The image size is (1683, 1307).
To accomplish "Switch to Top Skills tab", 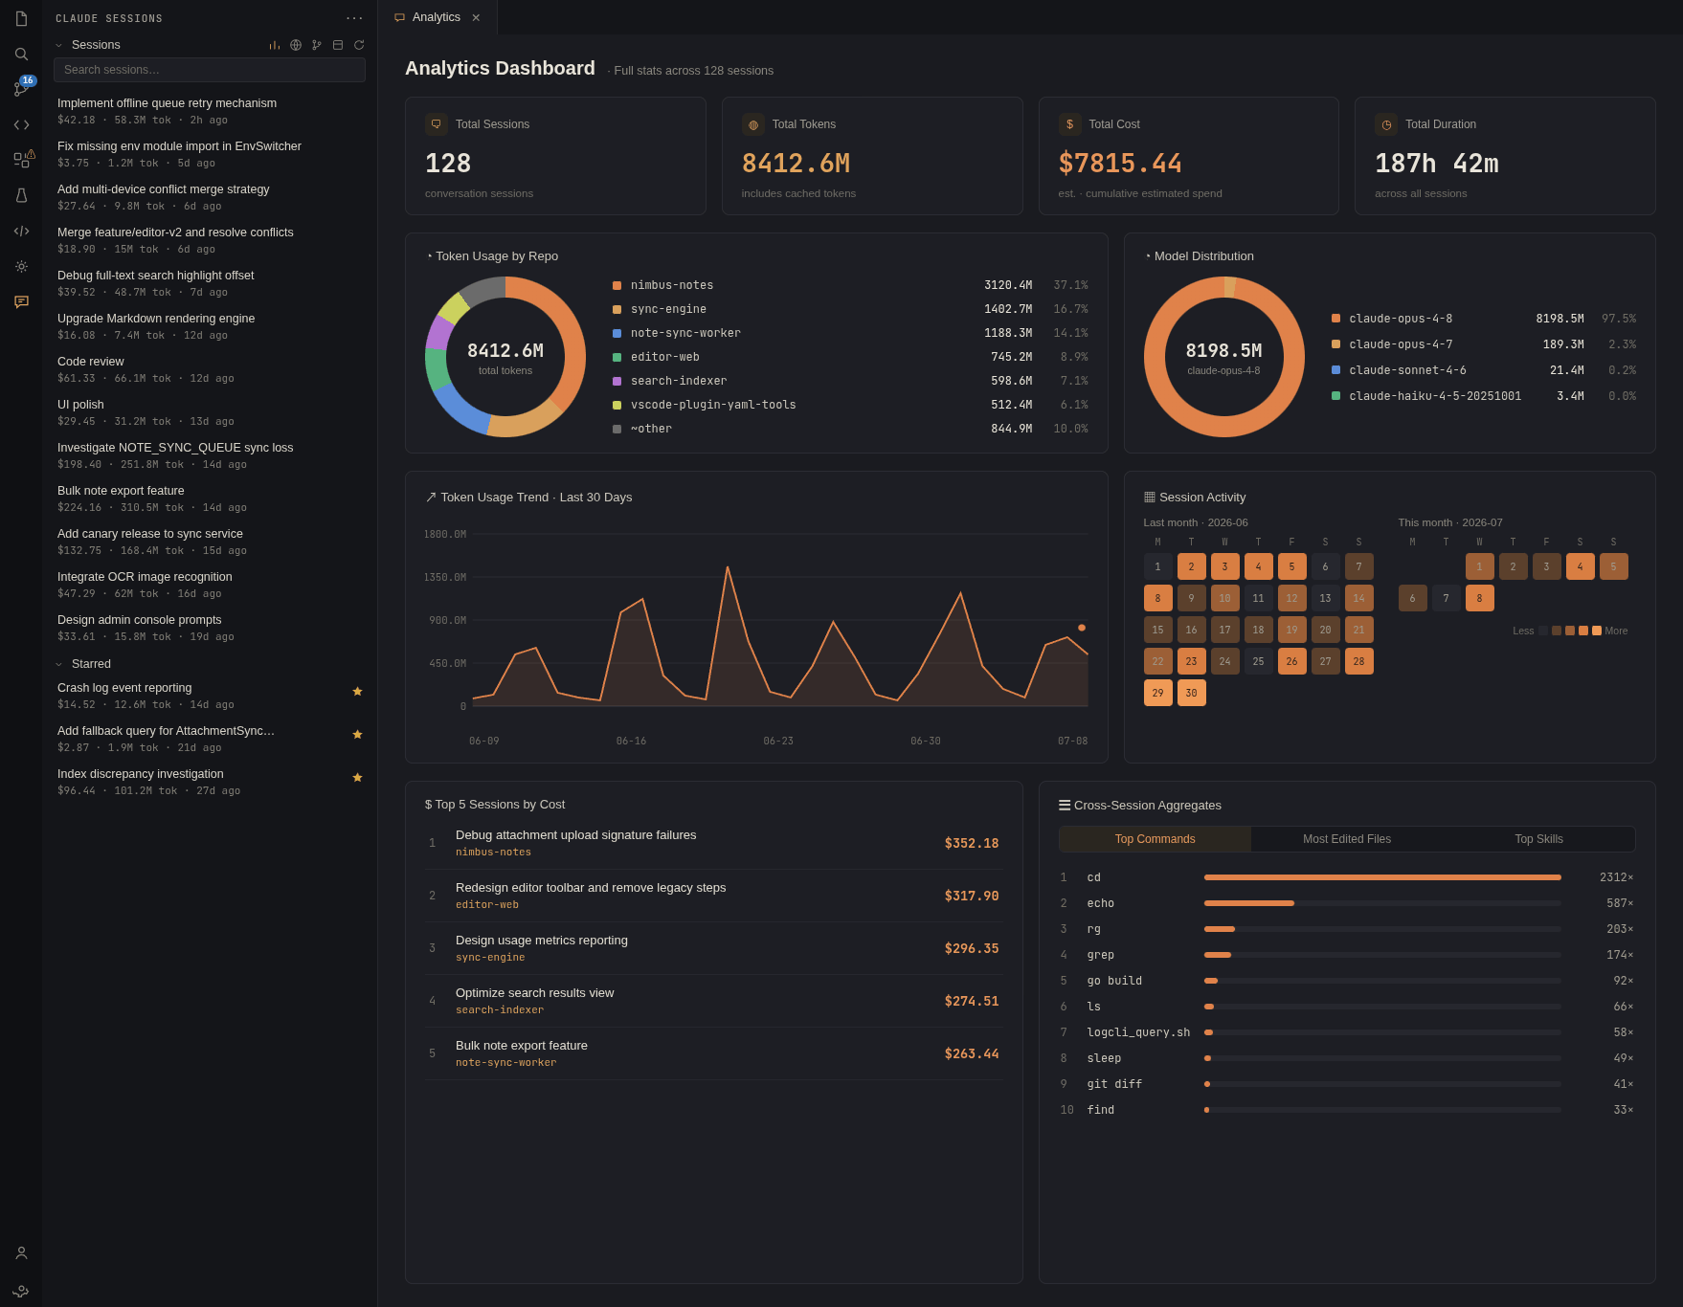I will point(1538,839).
